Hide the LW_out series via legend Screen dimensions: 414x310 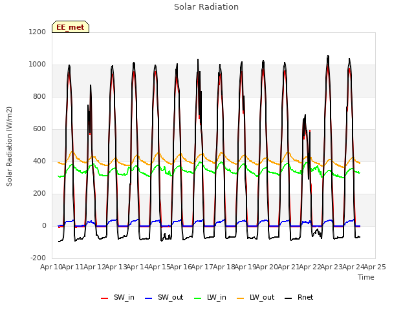256,297
